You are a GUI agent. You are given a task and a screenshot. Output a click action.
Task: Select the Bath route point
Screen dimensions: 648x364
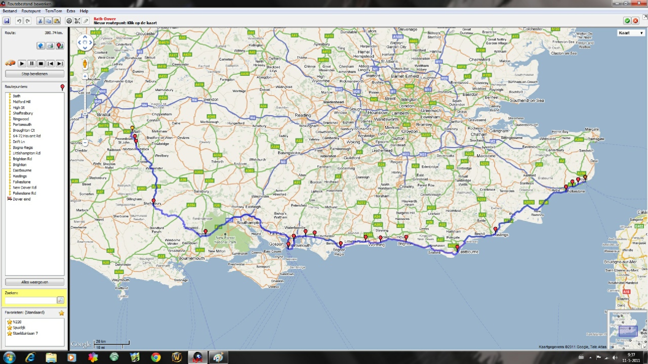pos(17,96)
